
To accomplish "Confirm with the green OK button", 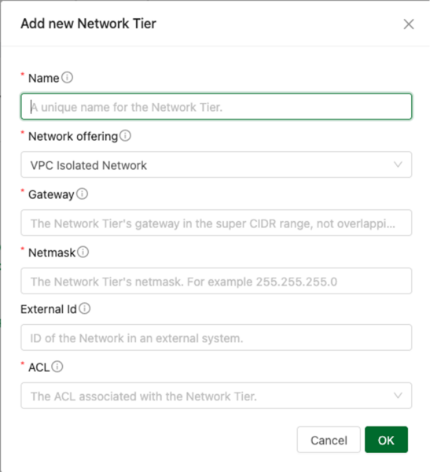I will coord(386,440).
